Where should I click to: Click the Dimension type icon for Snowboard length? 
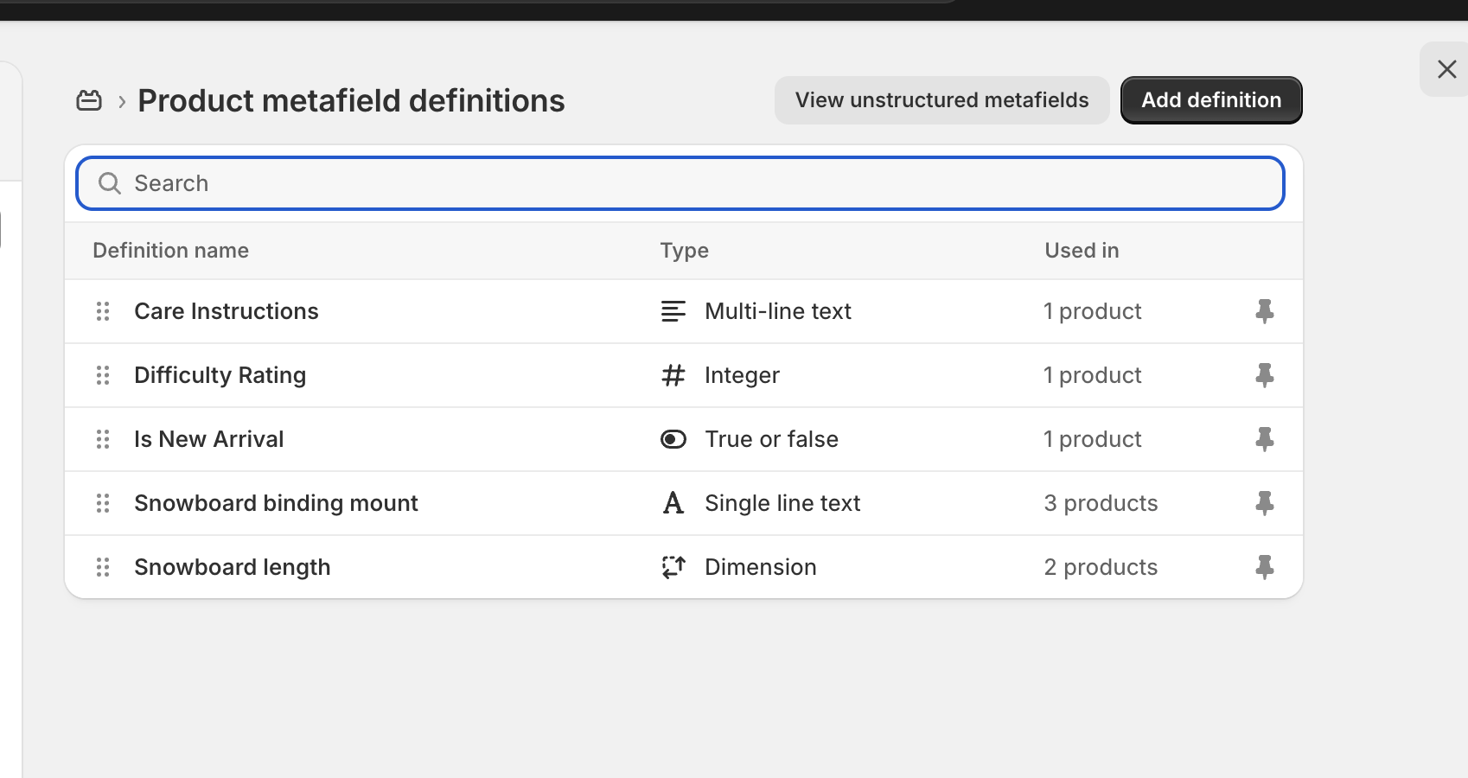[x=673, y=567]
